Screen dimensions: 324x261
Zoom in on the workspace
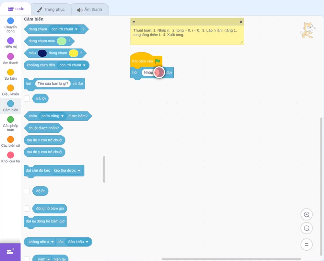pyautogui.click(x=307, y=215)
